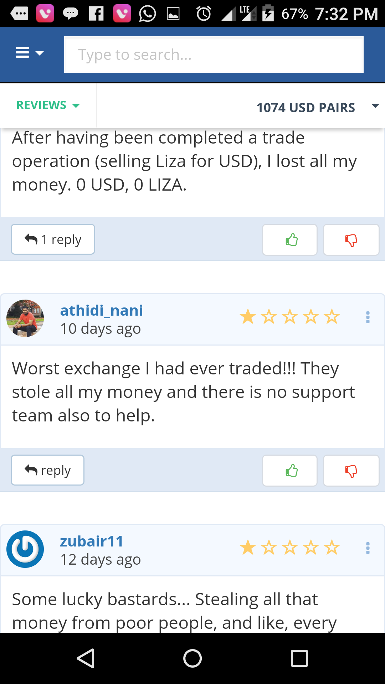Screen dimensions: 385x684
Task: Expand the Reviews dropdown
Action: pos(48,105)
